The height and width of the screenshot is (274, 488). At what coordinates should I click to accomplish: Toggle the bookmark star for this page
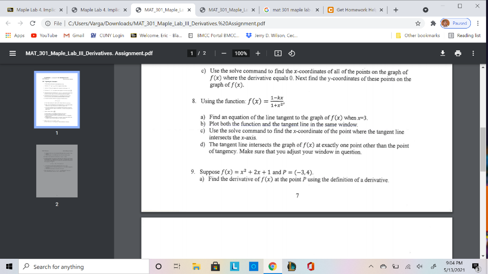pyautogui.click(x=418, y=22)
